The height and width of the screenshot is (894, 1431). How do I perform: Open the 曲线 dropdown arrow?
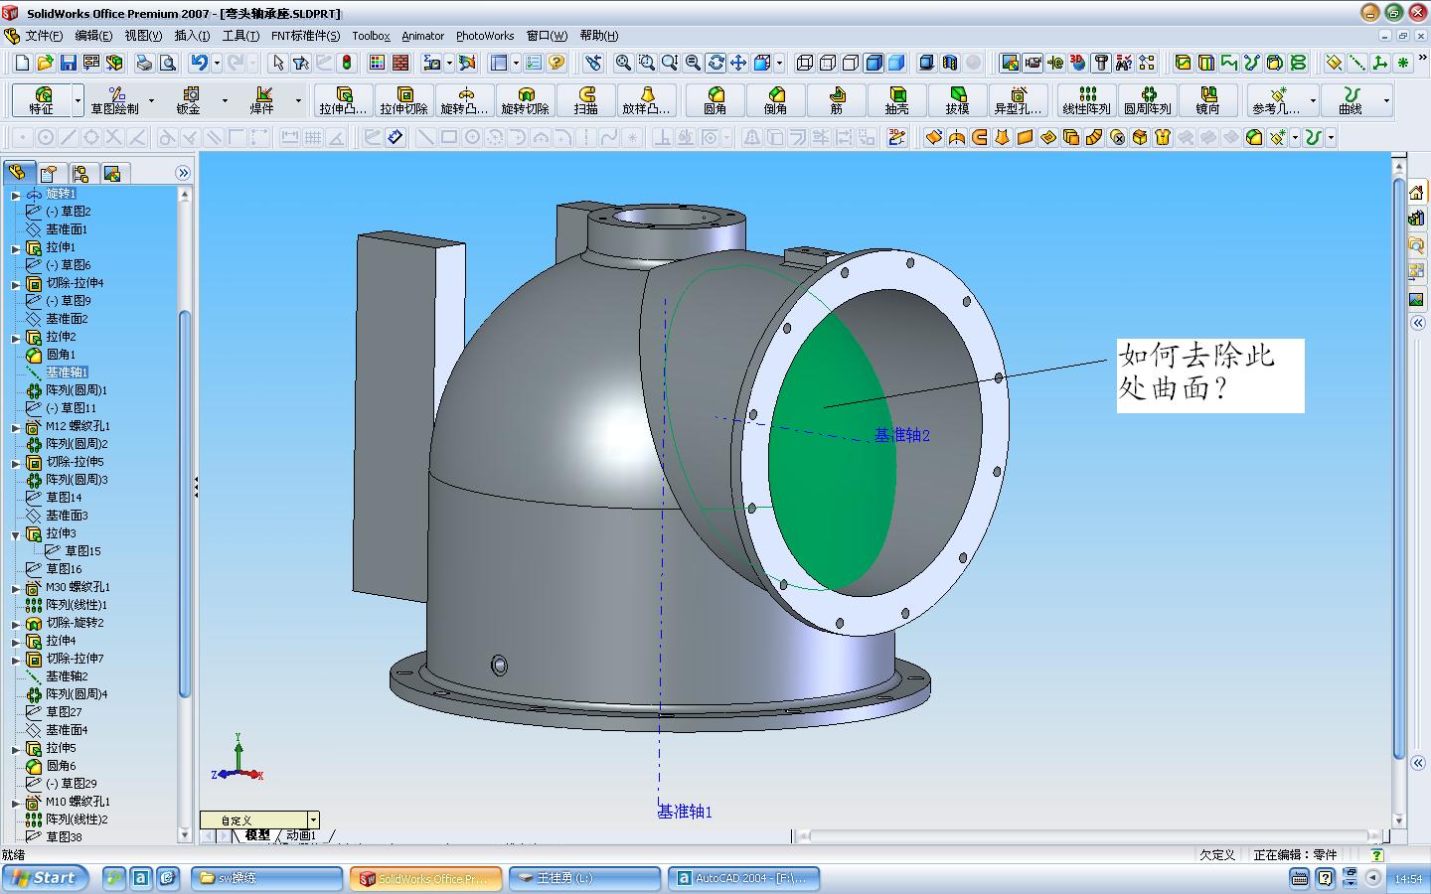1386,100
